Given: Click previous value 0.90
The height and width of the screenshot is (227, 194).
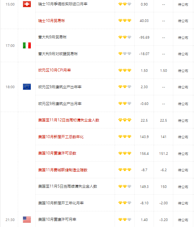Looking at the screenshot, I should (144, 4).
